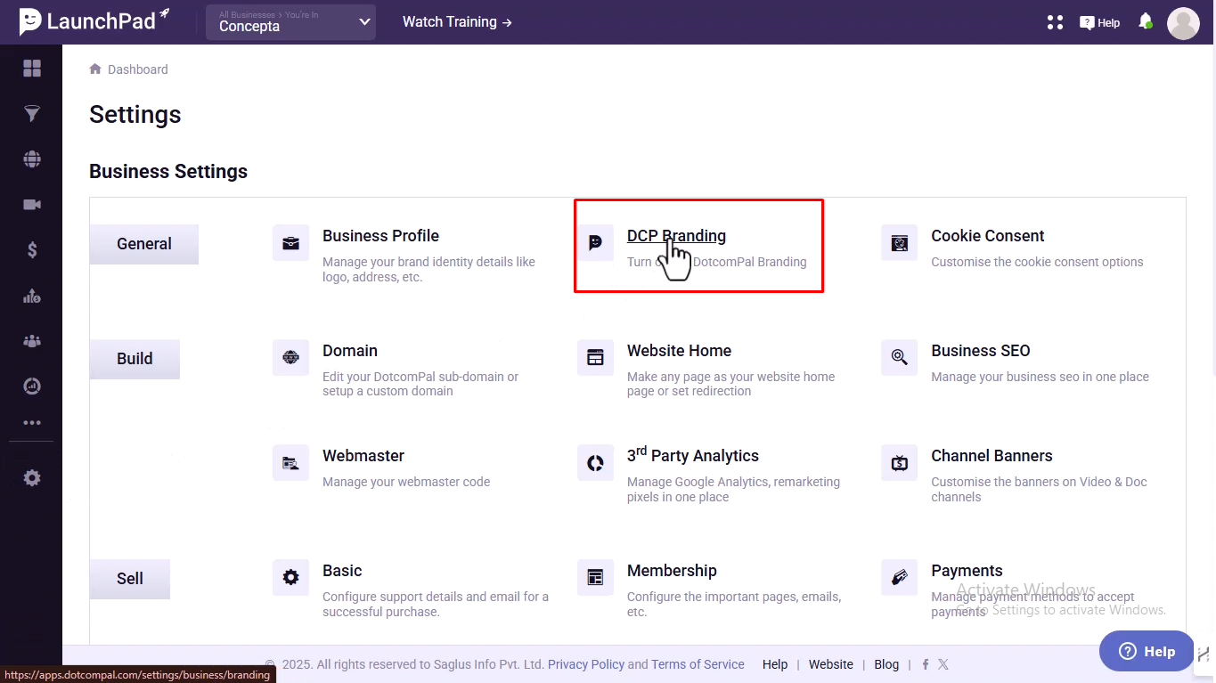The image size is (1216, 683).
Task: Open Help in the top header
Action: point(1099,23)
